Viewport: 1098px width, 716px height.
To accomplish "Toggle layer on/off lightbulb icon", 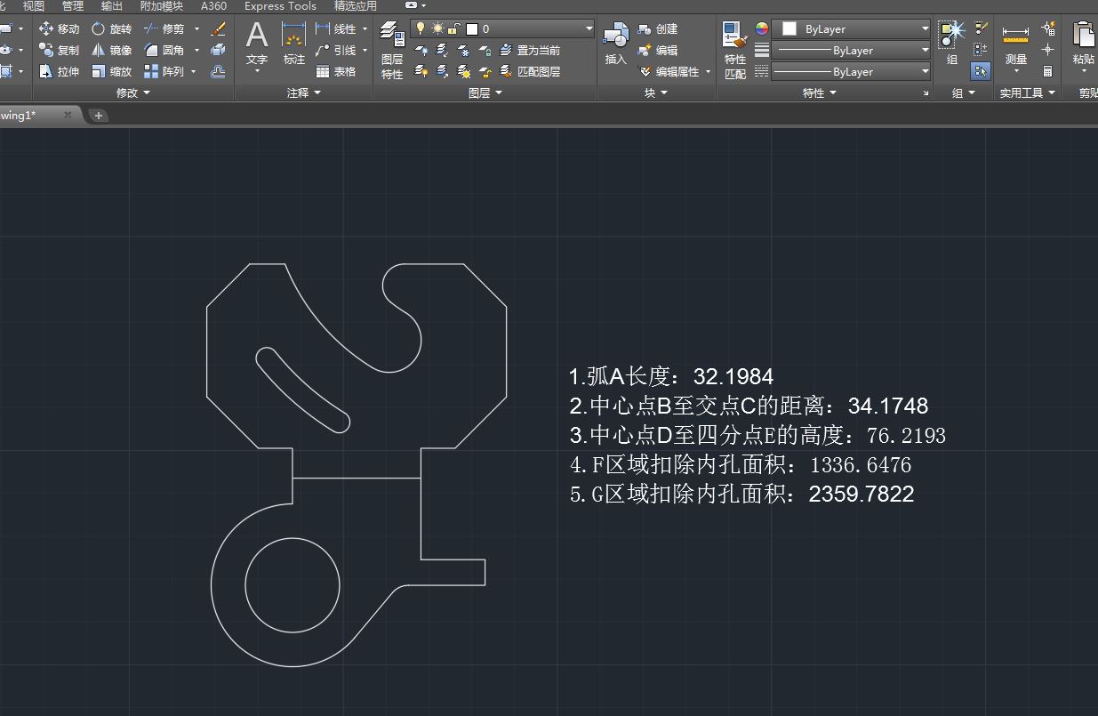I will 421,29.
